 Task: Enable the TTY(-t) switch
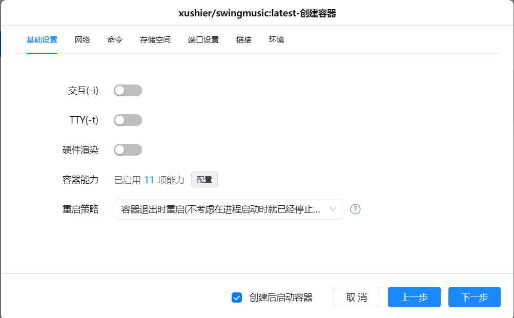[128, 120]
